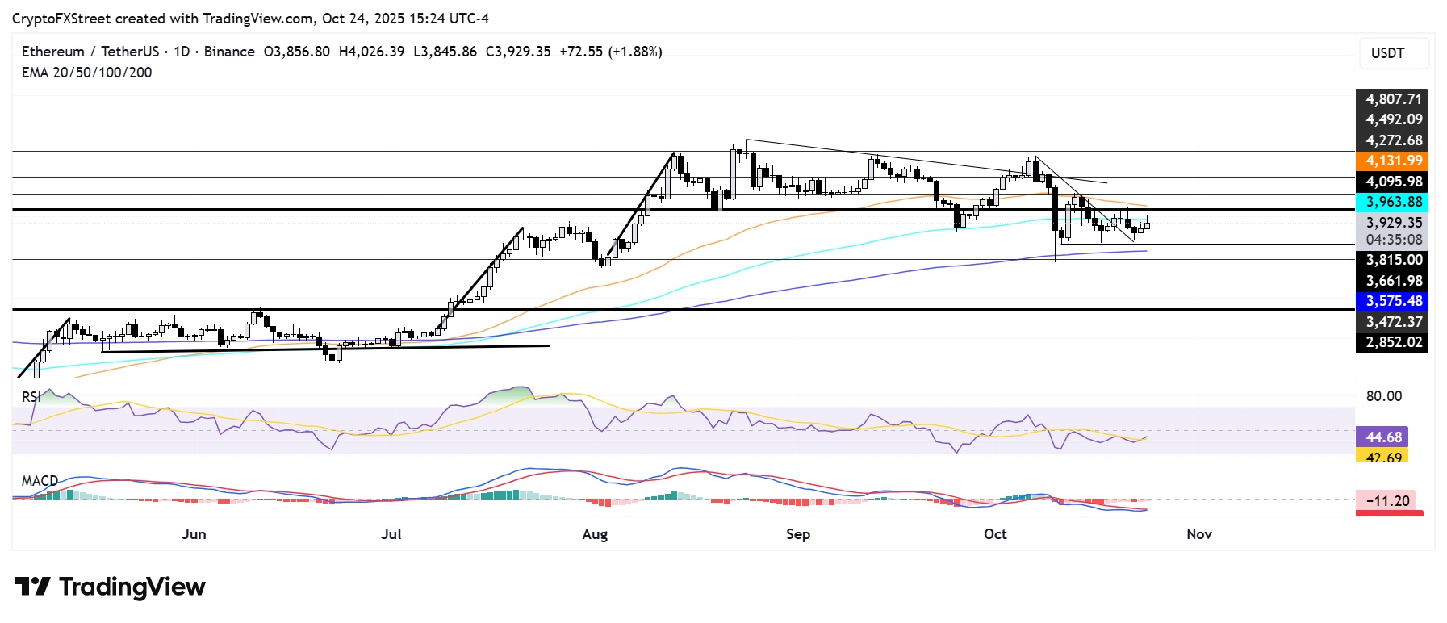Viewport: 1447px width, 623px height.
Task: Click the purple 44.68 RSI value tag
Action: (x=1382, y=437)
